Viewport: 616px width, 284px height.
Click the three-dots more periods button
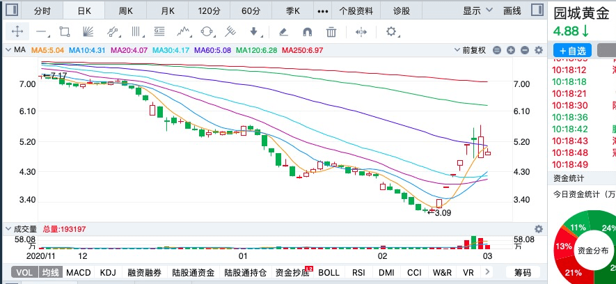[322, 10]
